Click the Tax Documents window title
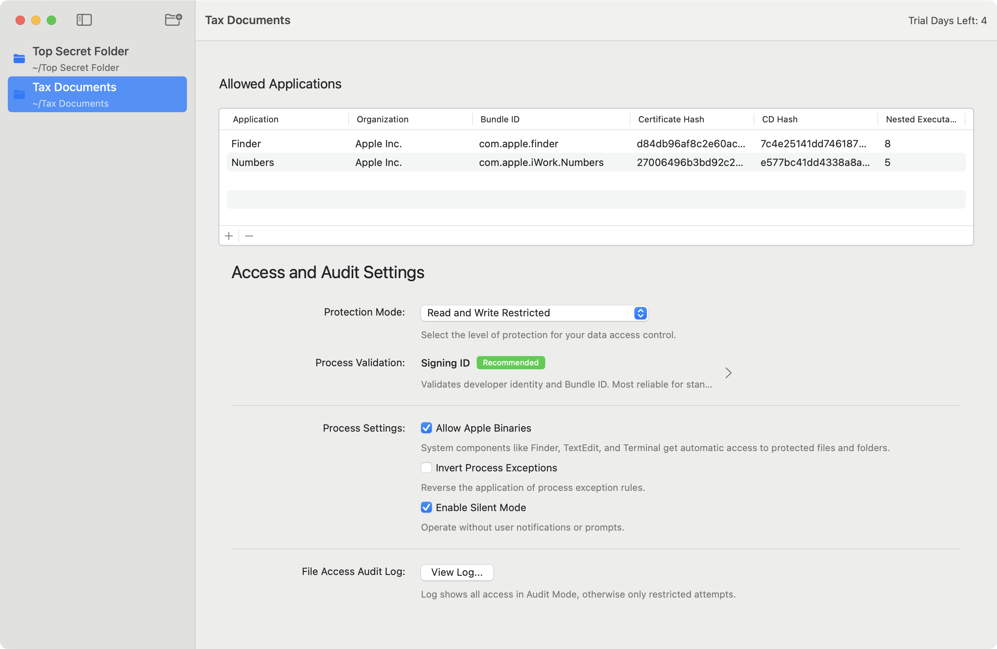 point(248,20)
